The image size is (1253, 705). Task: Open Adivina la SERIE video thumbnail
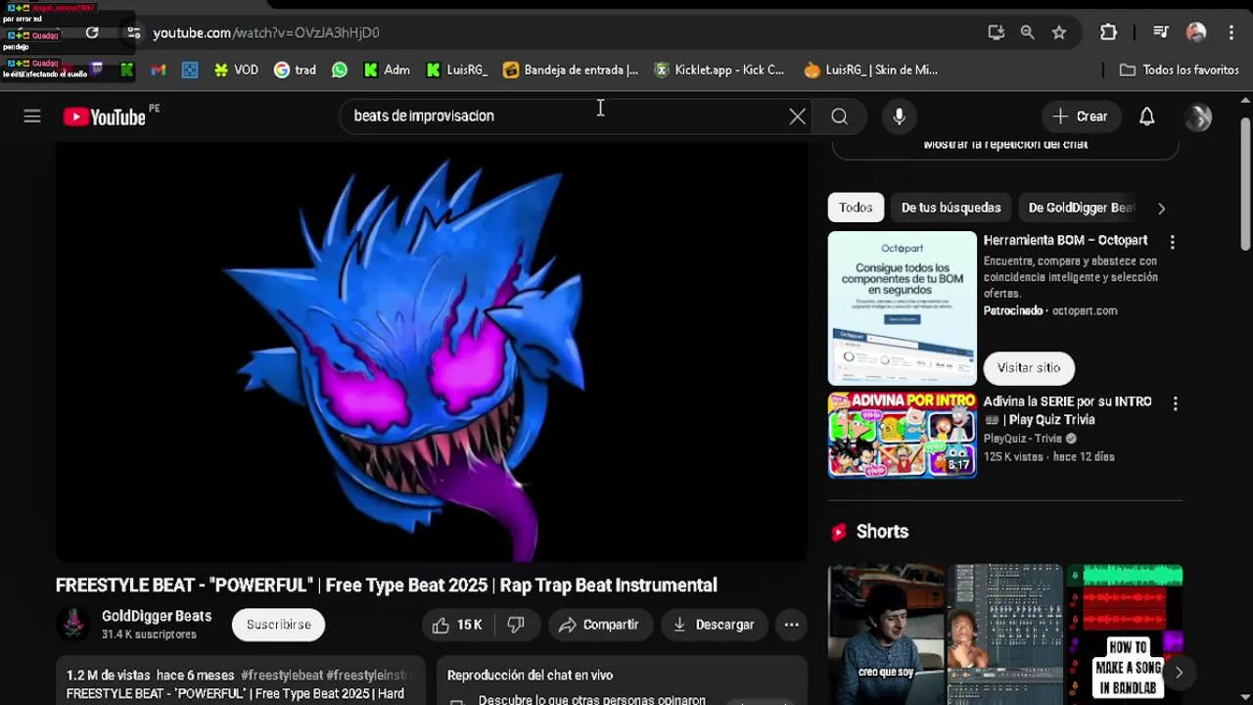(x=903, y=435)
